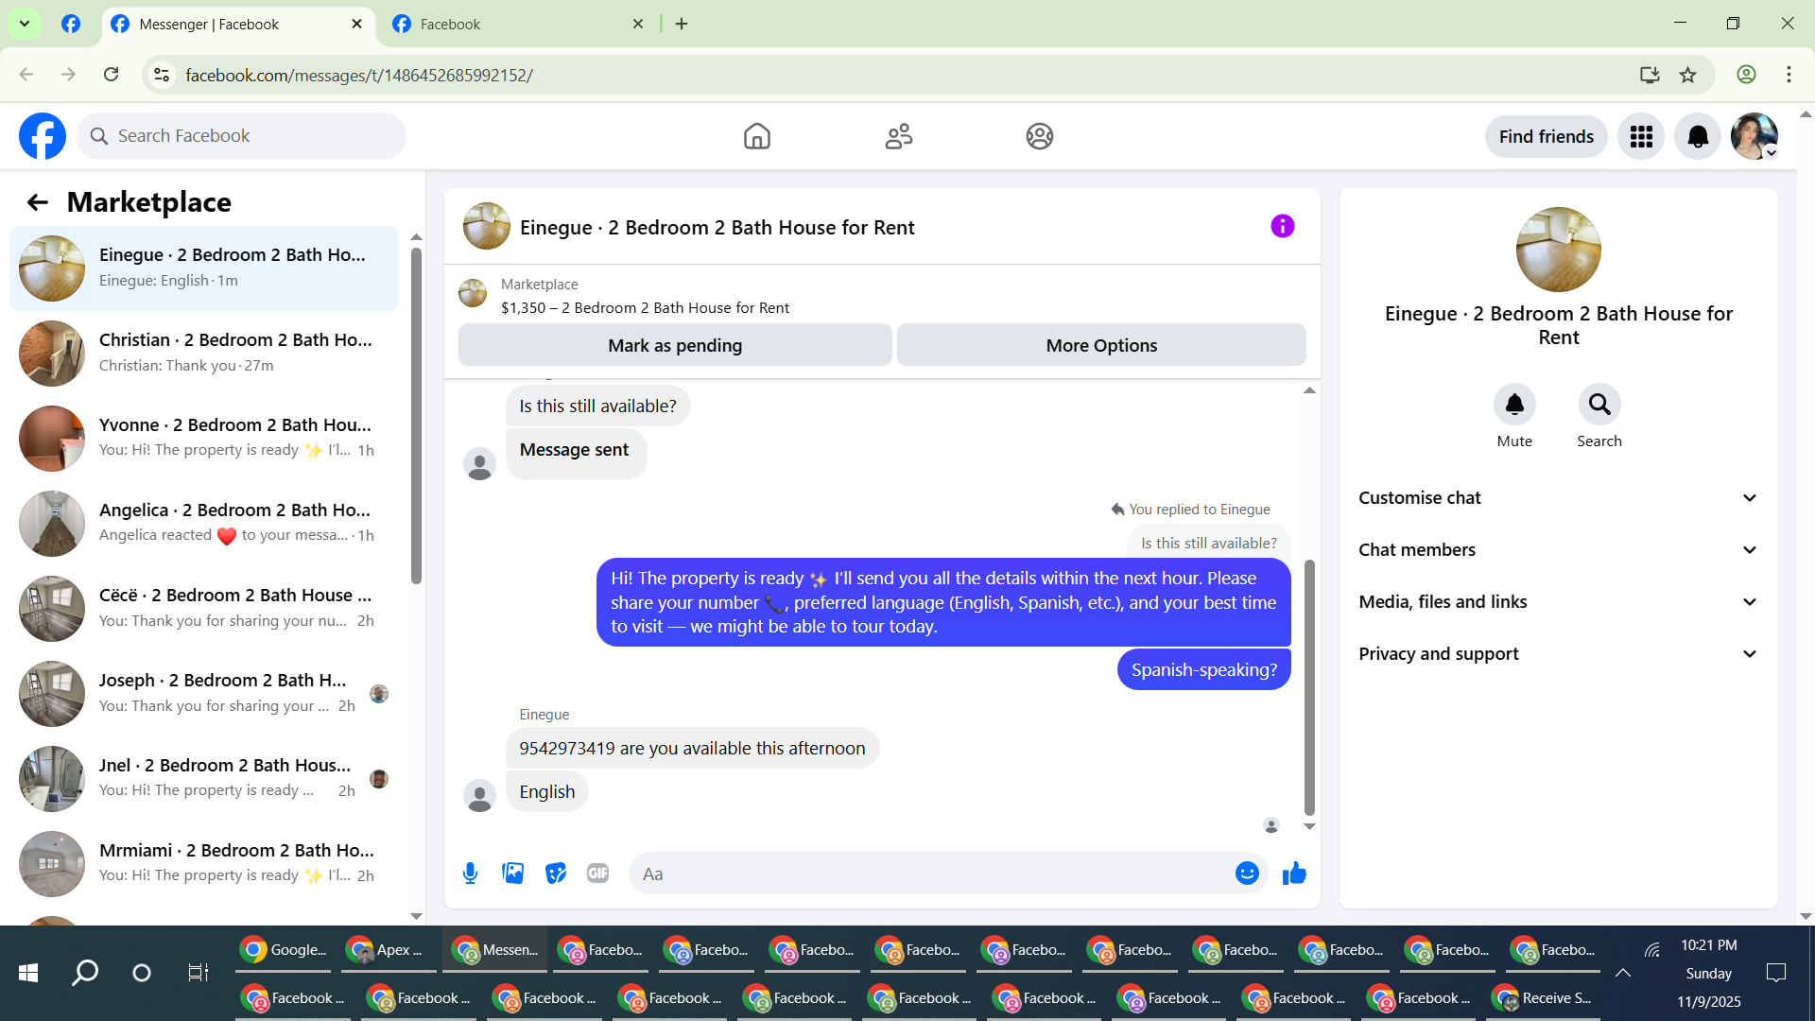Screen dimensions: 1815x1021
Task: Click Mark as pending button
Action: (675, 345)
